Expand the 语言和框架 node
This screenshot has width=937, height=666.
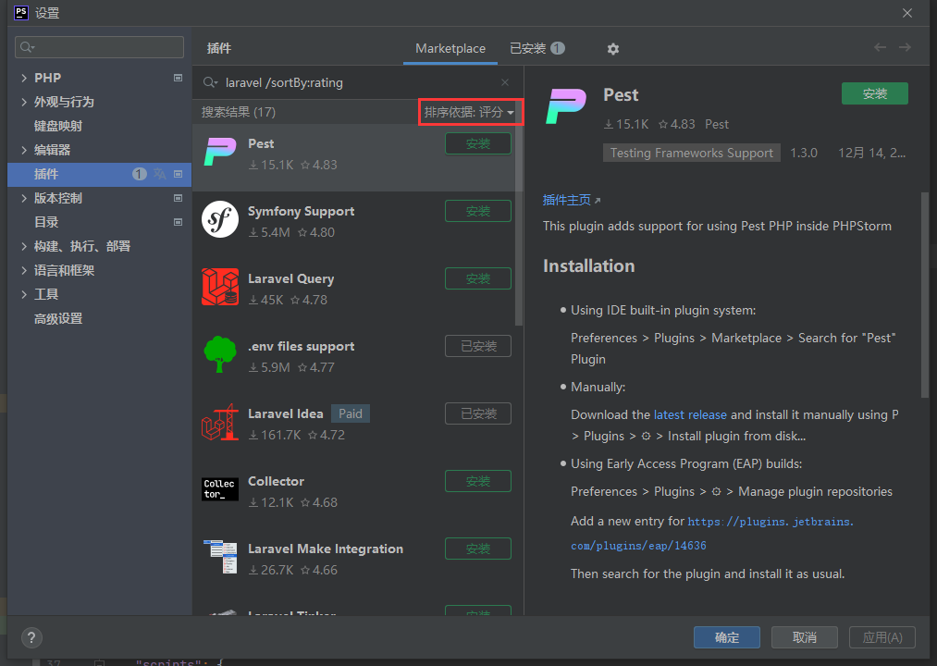(x=24, y=270)
